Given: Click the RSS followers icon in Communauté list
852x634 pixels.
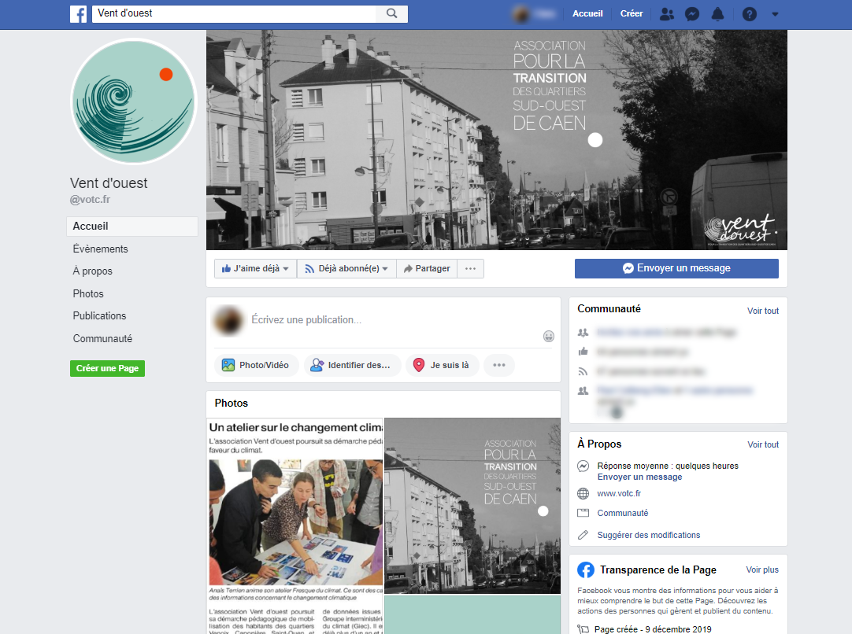Looking at the screenshot, I should coord(583,371).
